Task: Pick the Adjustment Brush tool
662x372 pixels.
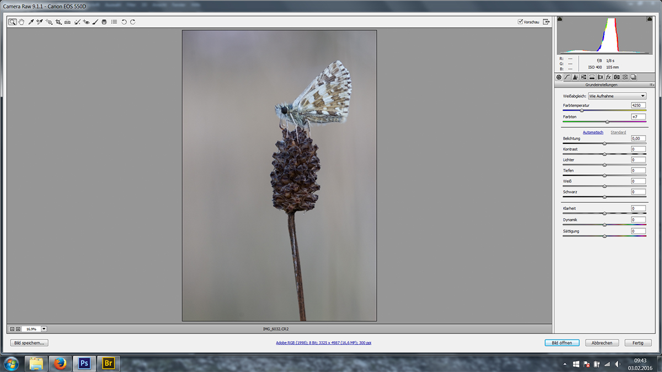Action: tap(95, 22)
